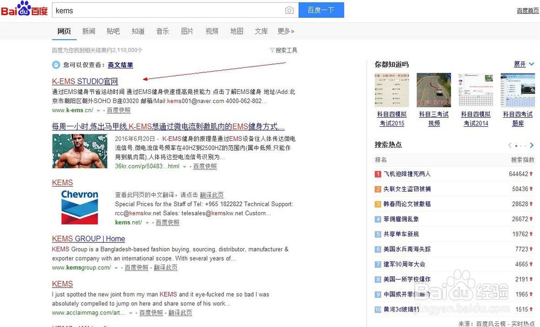Viewport: 540px width, 327px height.
Task: Open the 科目四模拟考试2015 text link
Action: point(392,119)
